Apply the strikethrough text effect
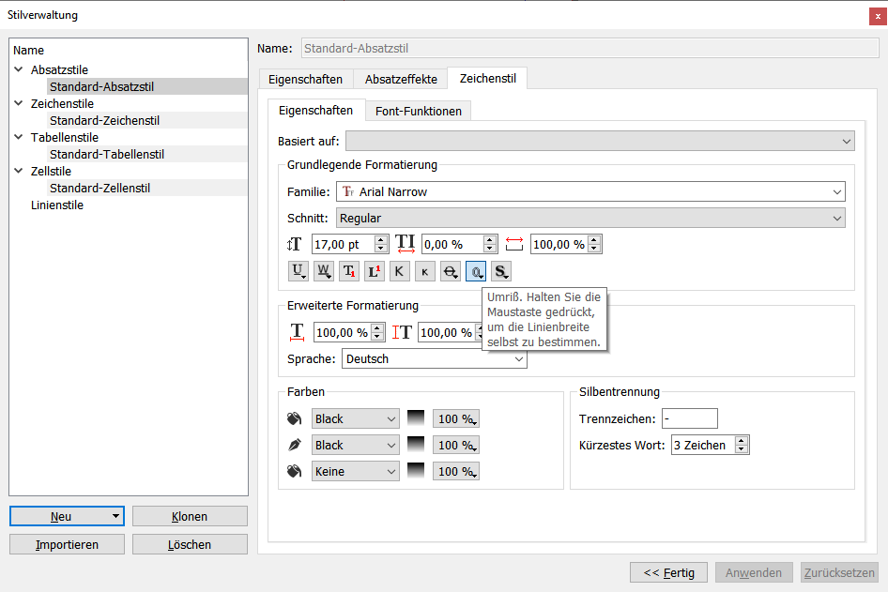 click(451, 271)
